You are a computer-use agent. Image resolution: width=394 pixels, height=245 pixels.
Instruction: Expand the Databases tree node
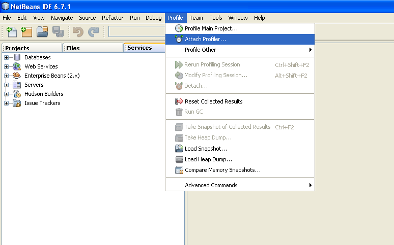click(6, 58)
